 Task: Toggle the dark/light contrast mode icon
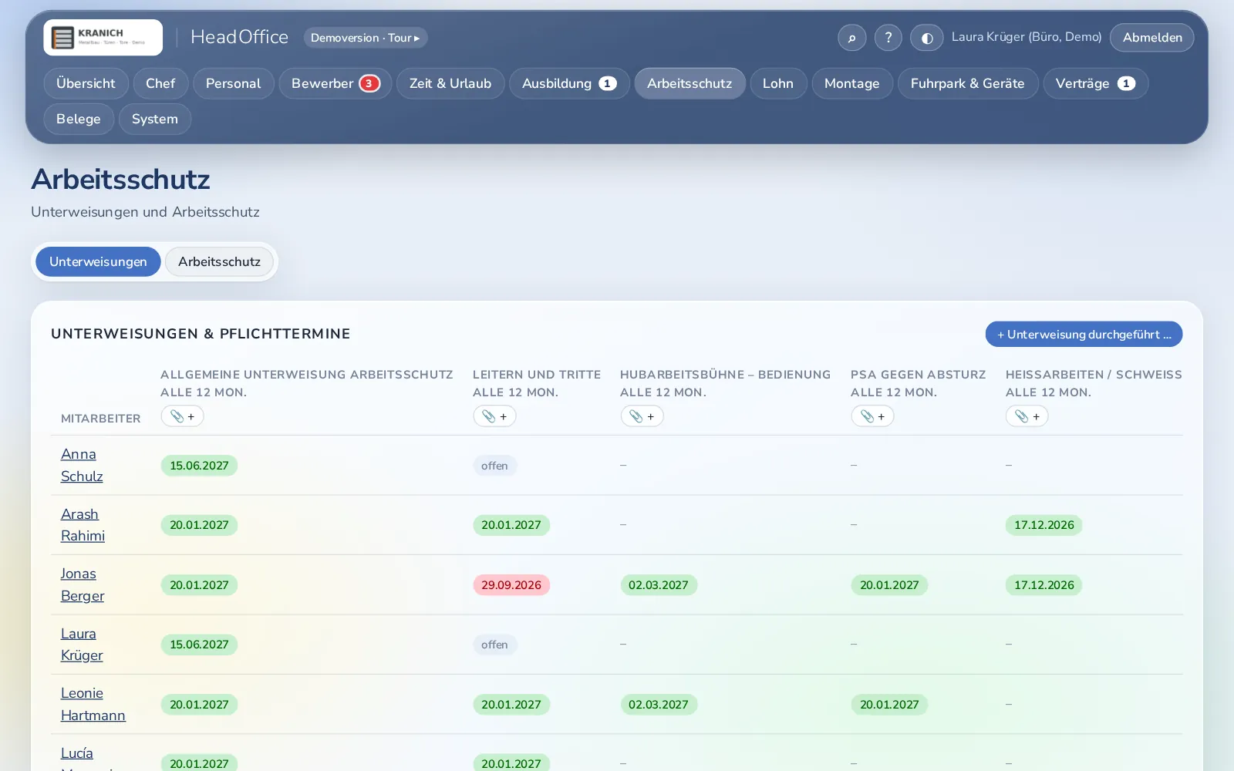[x=926, y=37]
